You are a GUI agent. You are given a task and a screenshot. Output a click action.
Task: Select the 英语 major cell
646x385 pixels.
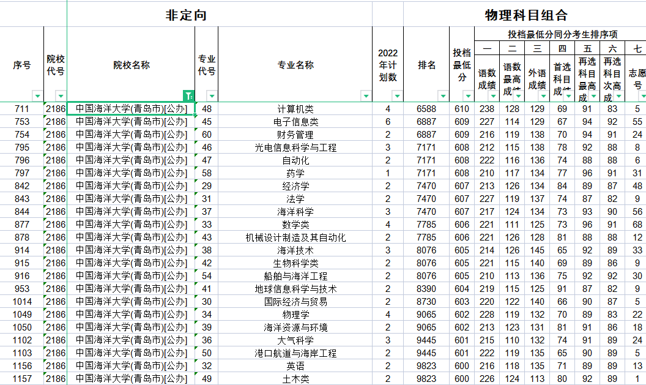pyautogui.click(x=295, y=365)
